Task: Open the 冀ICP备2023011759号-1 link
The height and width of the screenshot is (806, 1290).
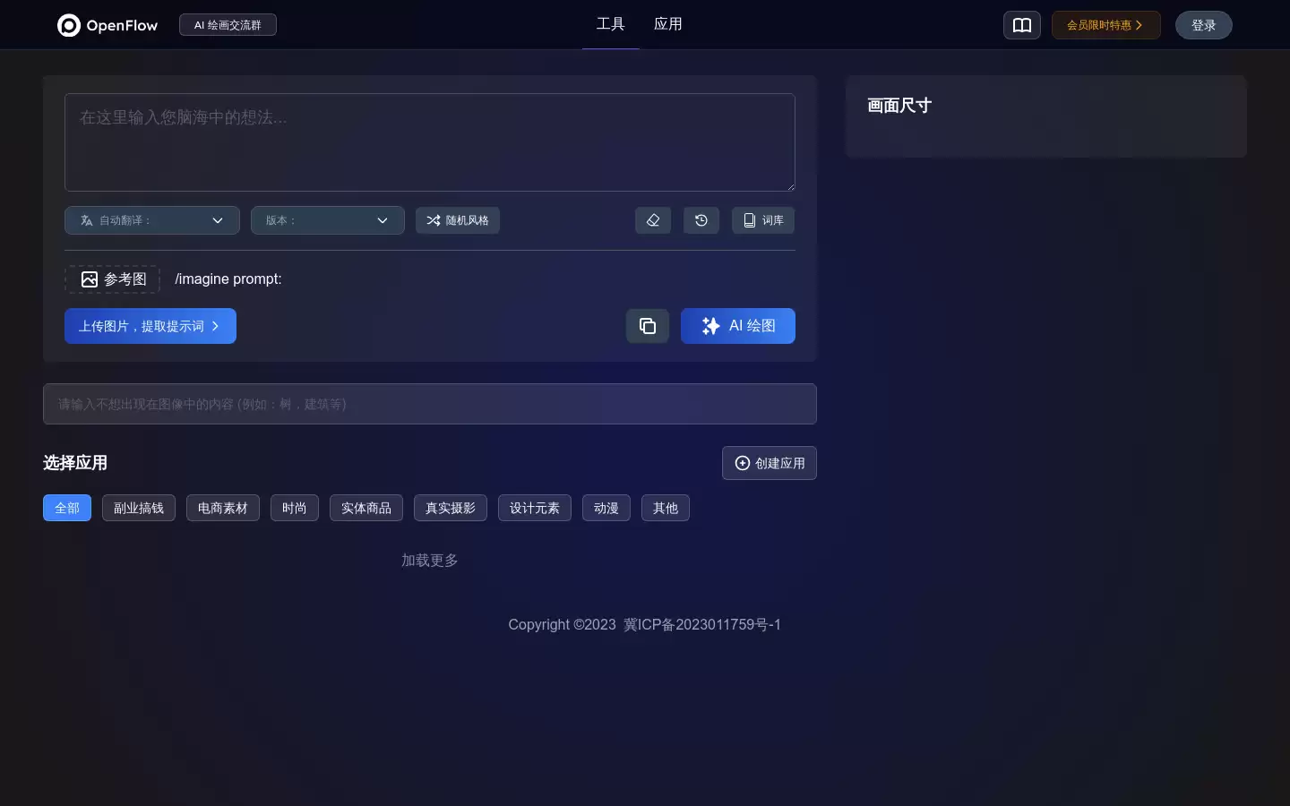Action: pos(702,625)
